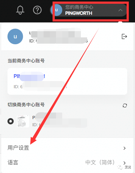Click the account document thumbnail image
The image size is (135, 173).
click(x=23, y=121)
